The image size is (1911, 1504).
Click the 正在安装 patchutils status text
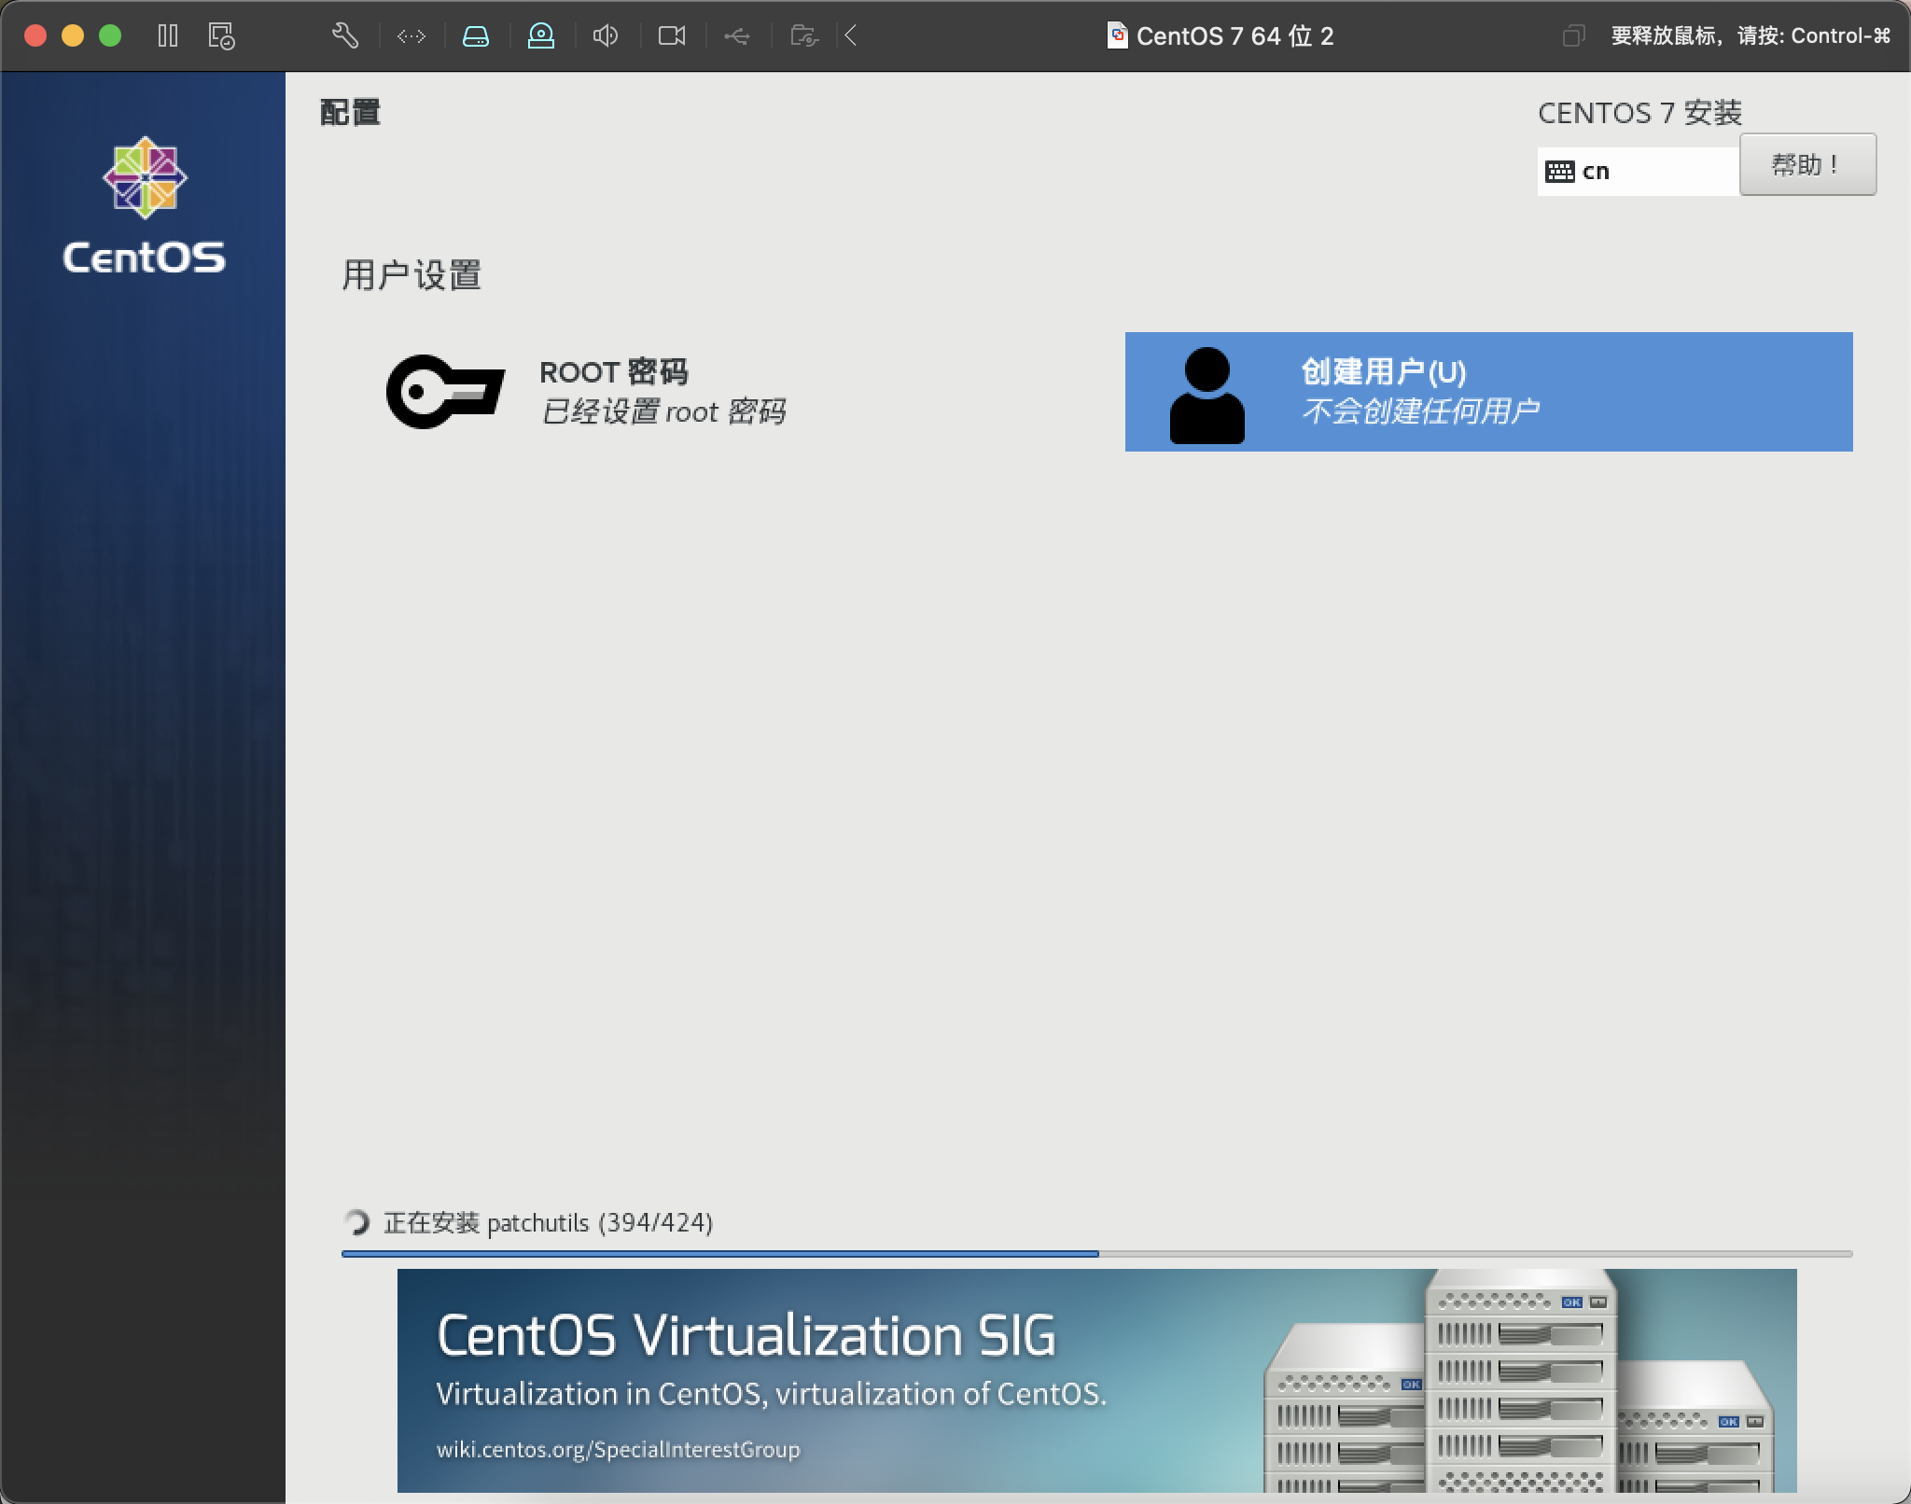pos(548,1222)
